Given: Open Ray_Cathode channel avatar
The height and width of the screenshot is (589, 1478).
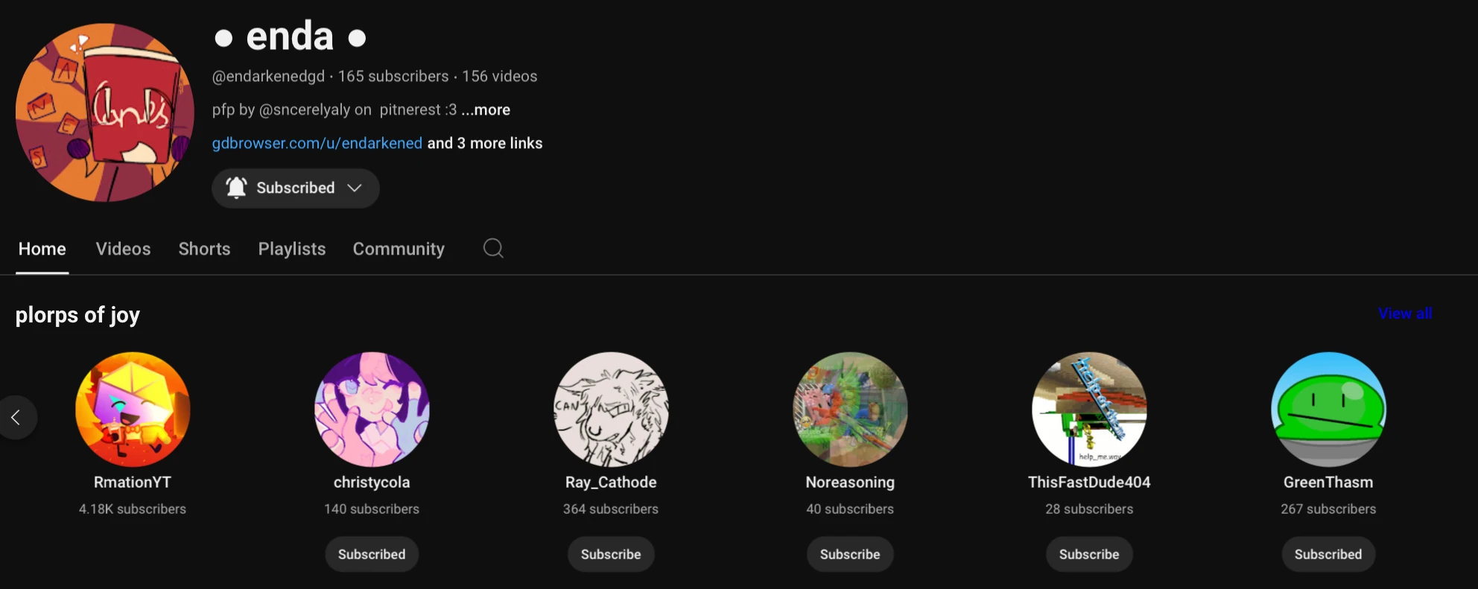Looking at the screenshot, I should point(611,410).
